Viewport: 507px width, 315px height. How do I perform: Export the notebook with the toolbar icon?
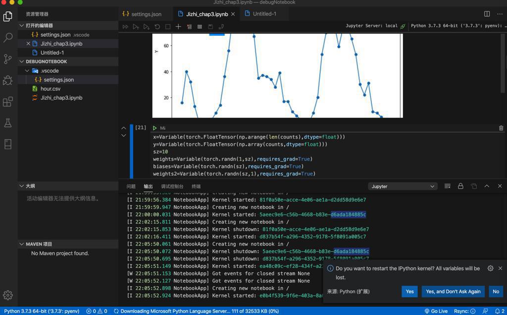[x=221, y=27]
